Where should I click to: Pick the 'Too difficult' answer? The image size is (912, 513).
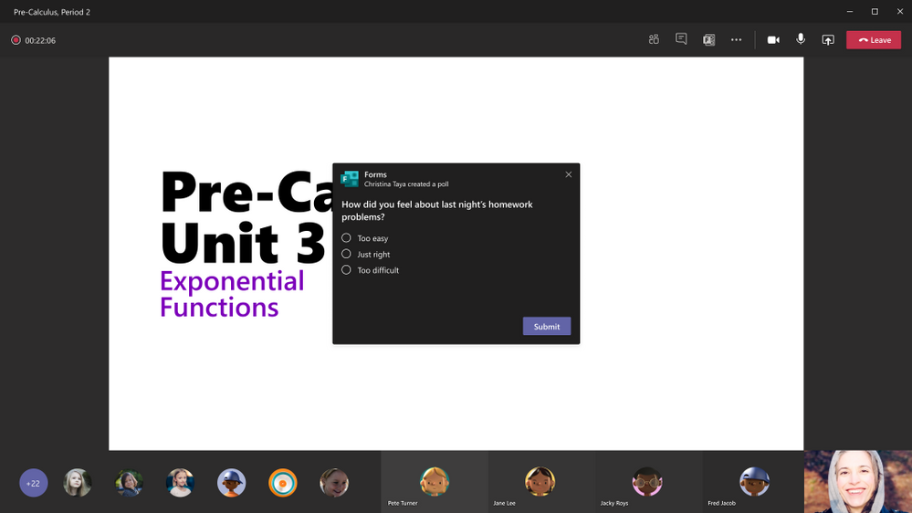pos(346,270)
